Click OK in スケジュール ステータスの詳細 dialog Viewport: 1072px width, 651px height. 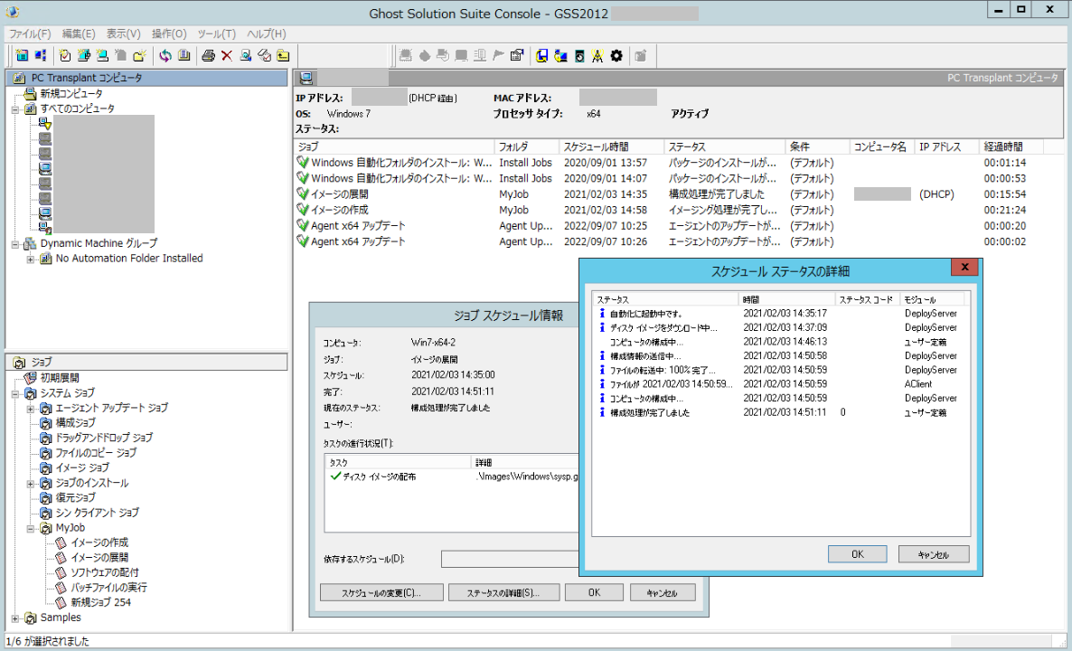[857, 554]
